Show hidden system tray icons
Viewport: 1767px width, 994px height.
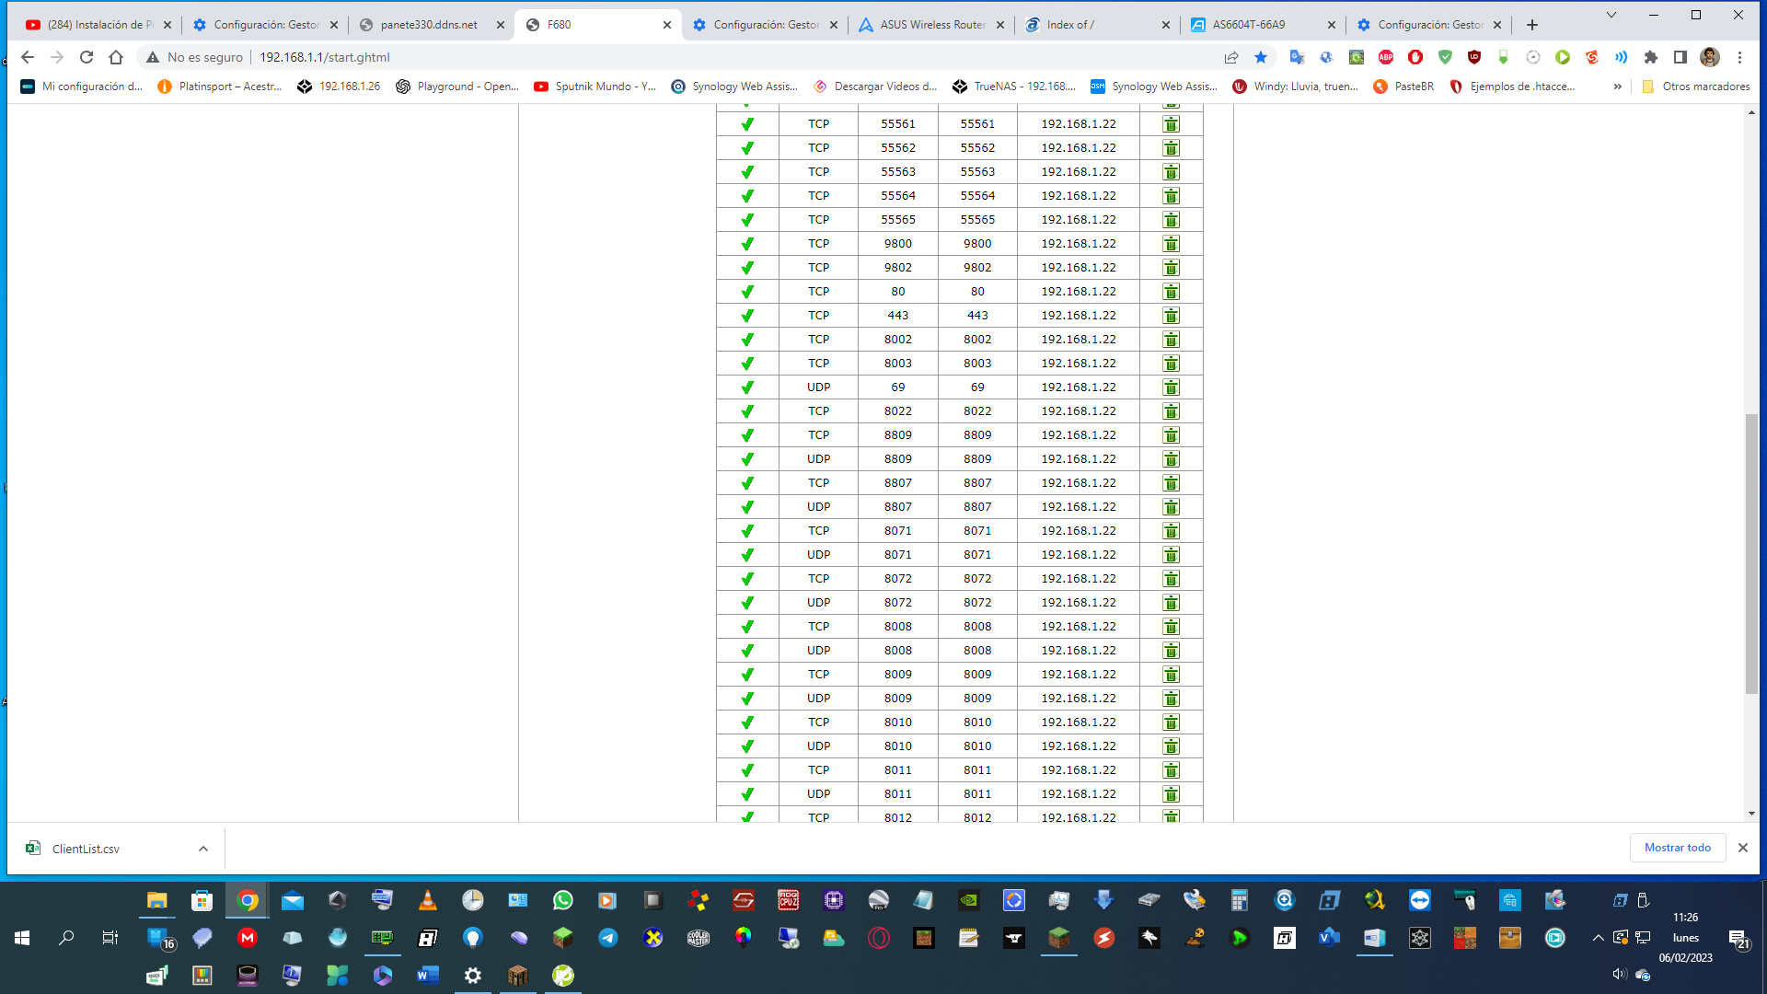[1598, 938]
